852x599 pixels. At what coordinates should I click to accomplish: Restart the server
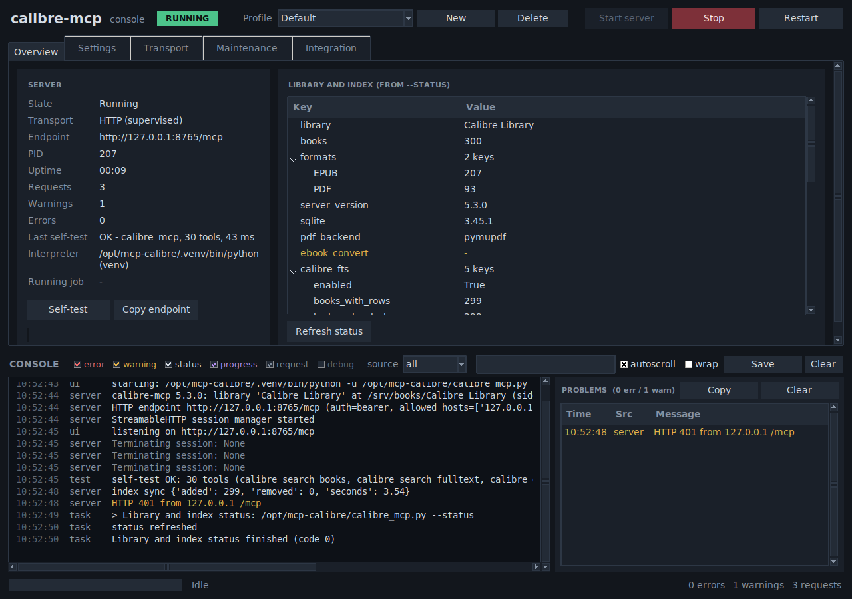point(801,18)
